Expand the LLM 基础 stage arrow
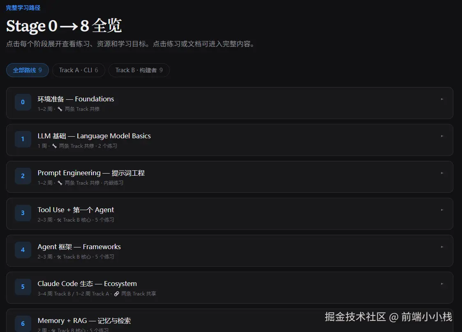This screenshot has height=332, width=462. click(442, 136)
